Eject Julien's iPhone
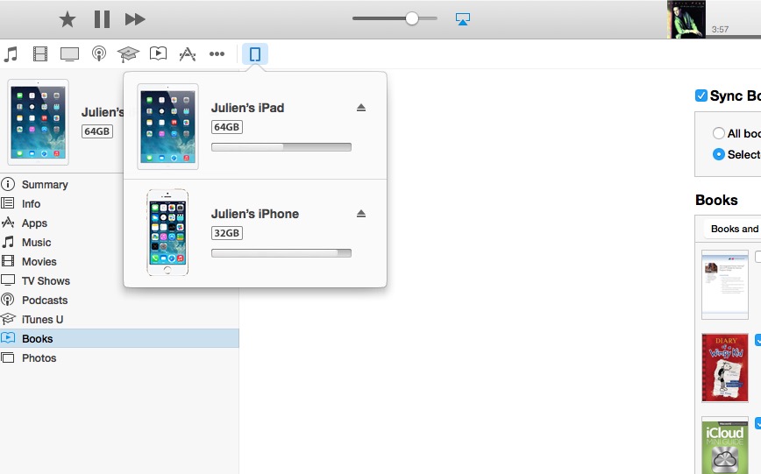This screenshot has height=474, width=761. pos(360,214)
